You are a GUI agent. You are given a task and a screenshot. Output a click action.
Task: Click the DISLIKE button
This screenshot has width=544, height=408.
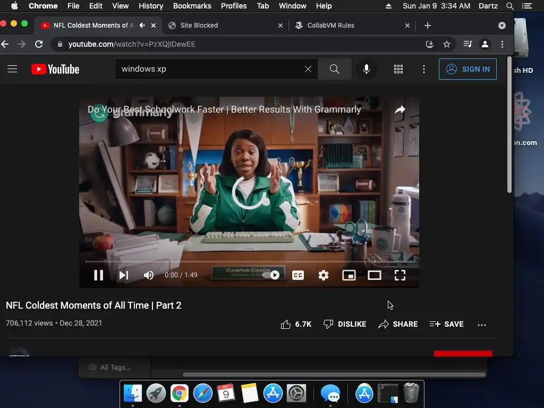(344, 324)
